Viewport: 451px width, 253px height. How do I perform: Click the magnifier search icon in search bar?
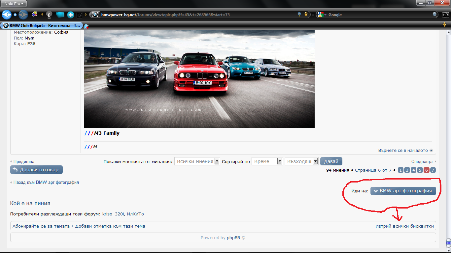(x=435, y=14)
